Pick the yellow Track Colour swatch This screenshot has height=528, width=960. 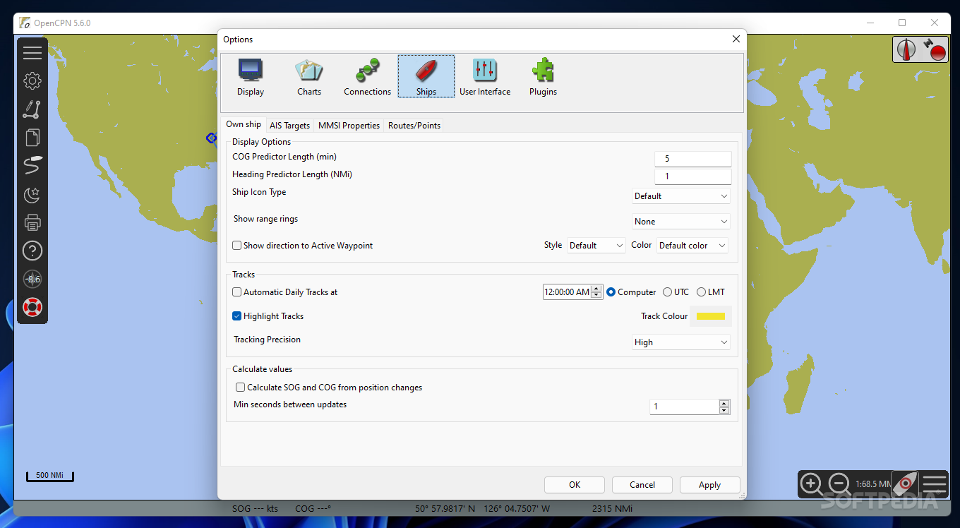(711, 316)
